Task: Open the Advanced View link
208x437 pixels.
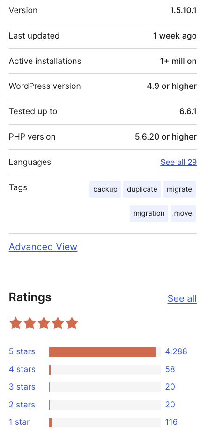Action: [43, 247]
